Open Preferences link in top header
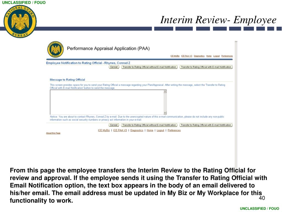Screen dimensions: 282x212 click(x=227, y=56)
